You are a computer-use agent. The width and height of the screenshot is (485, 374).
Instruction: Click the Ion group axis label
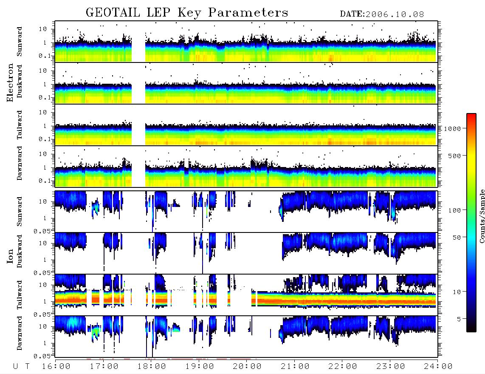coord(10,256)
